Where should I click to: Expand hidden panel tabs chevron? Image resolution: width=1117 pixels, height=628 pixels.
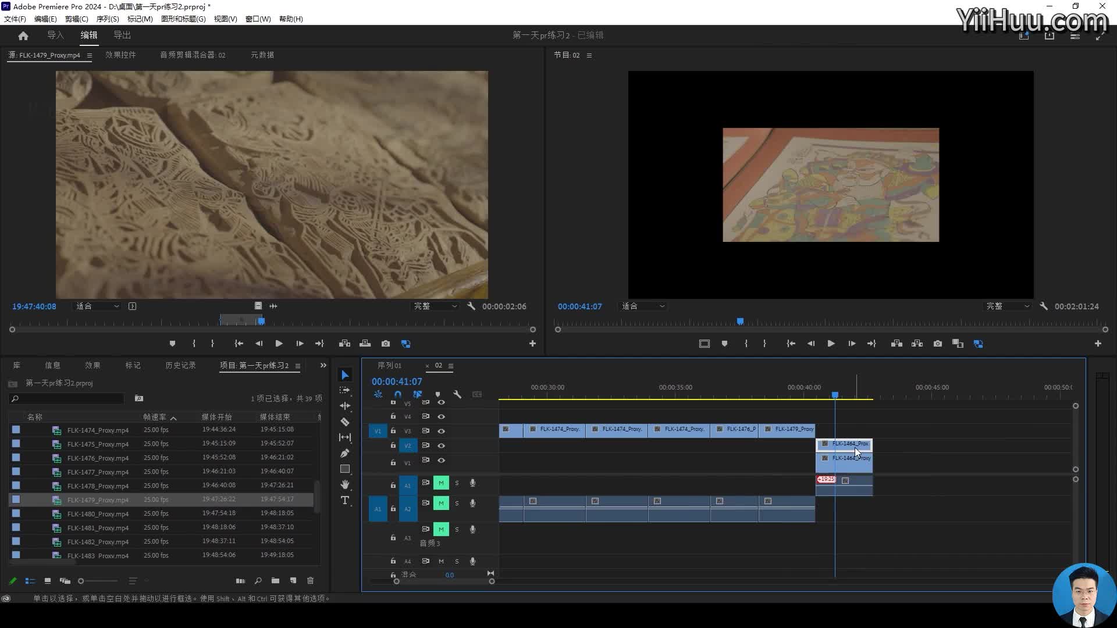point(323,365)
